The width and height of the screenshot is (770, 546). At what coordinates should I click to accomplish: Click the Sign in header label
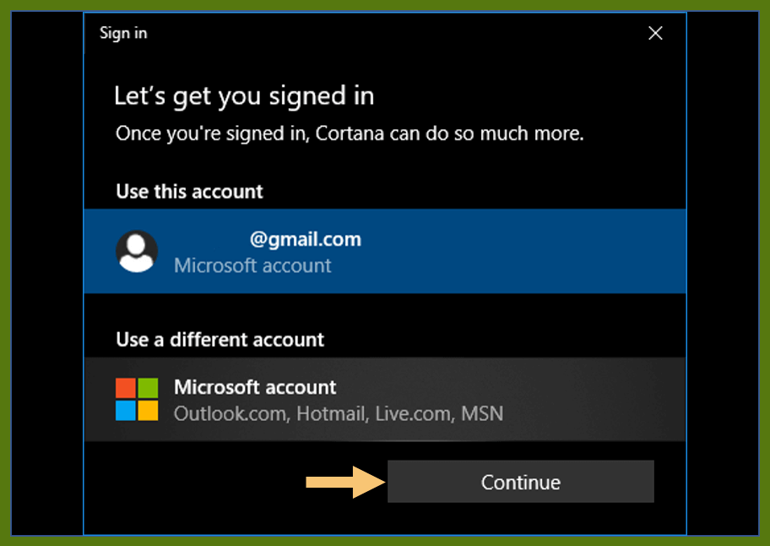click(x=123, y=33)
